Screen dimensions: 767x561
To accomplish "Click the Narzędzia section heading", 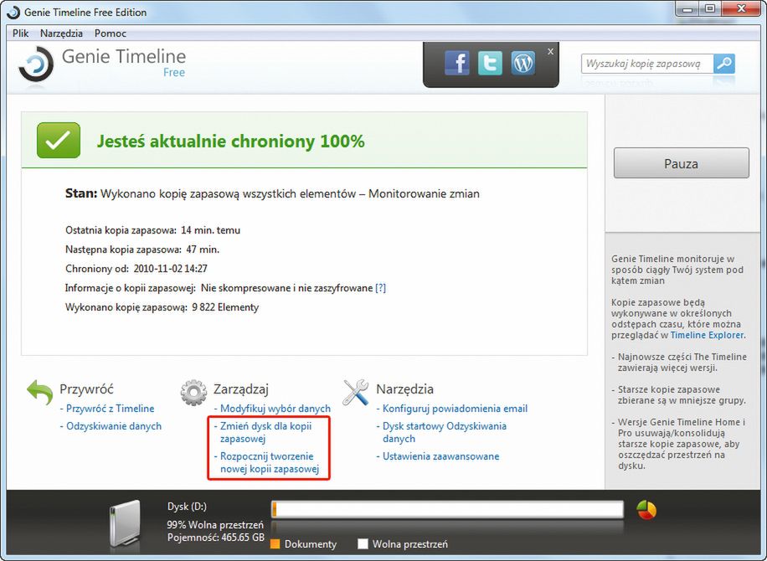I will (x=404, y=389).
